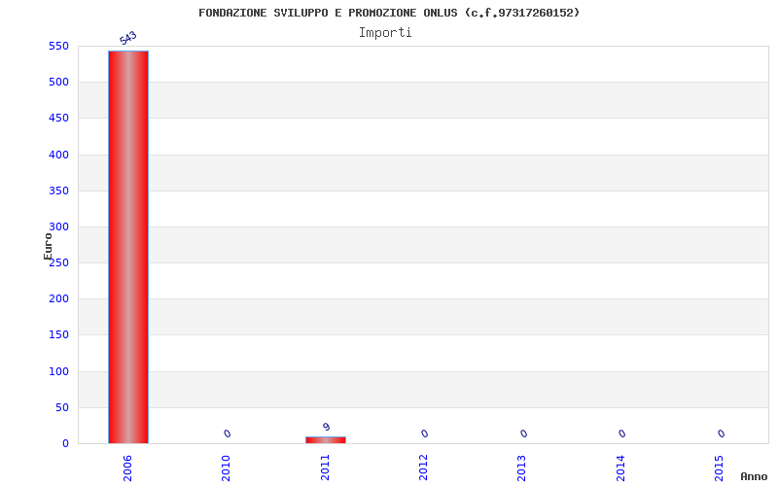Click the Importi subtitle
Image resolution: width=778 pixels, height=486 pixels.
[385, 33]
